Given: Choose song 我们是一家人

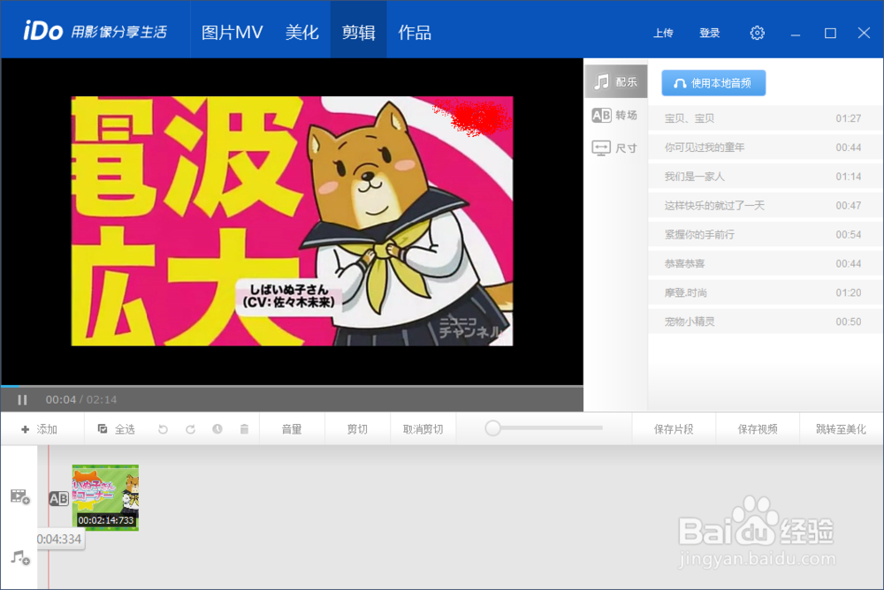Looking at the screenshot, I should [765, 177].
